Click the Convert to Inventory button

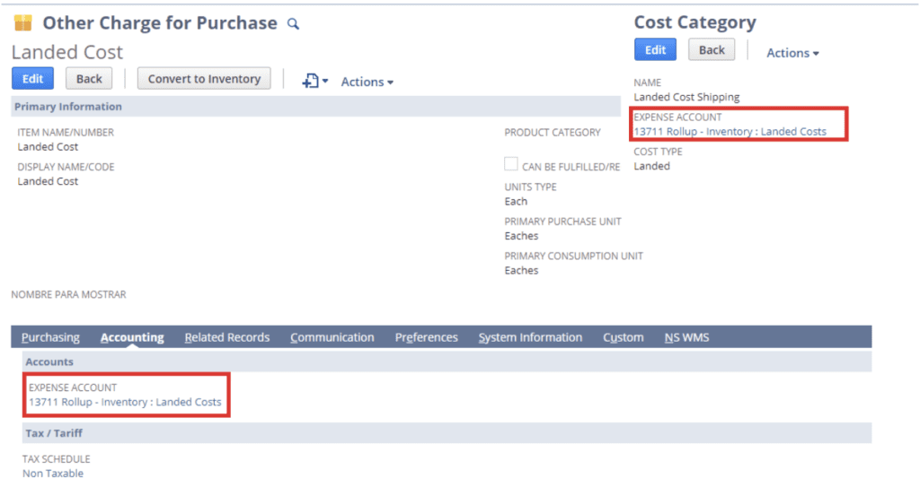[x=204, y=79]
